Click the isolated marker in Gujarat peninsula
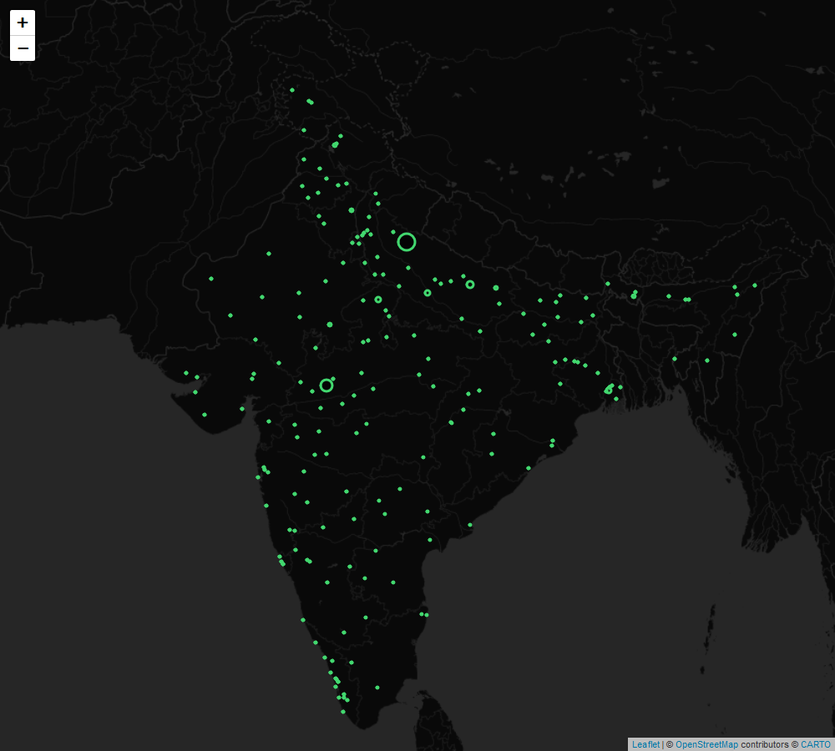 [x=203, y=413]
